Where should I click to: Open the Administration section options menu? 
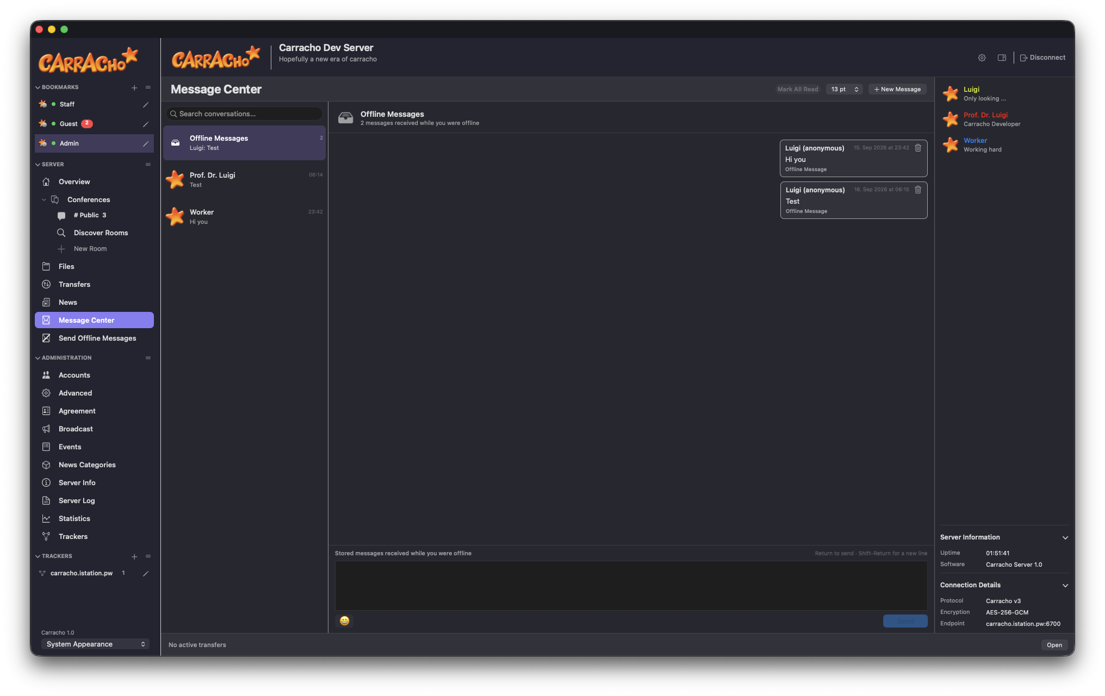148,358
